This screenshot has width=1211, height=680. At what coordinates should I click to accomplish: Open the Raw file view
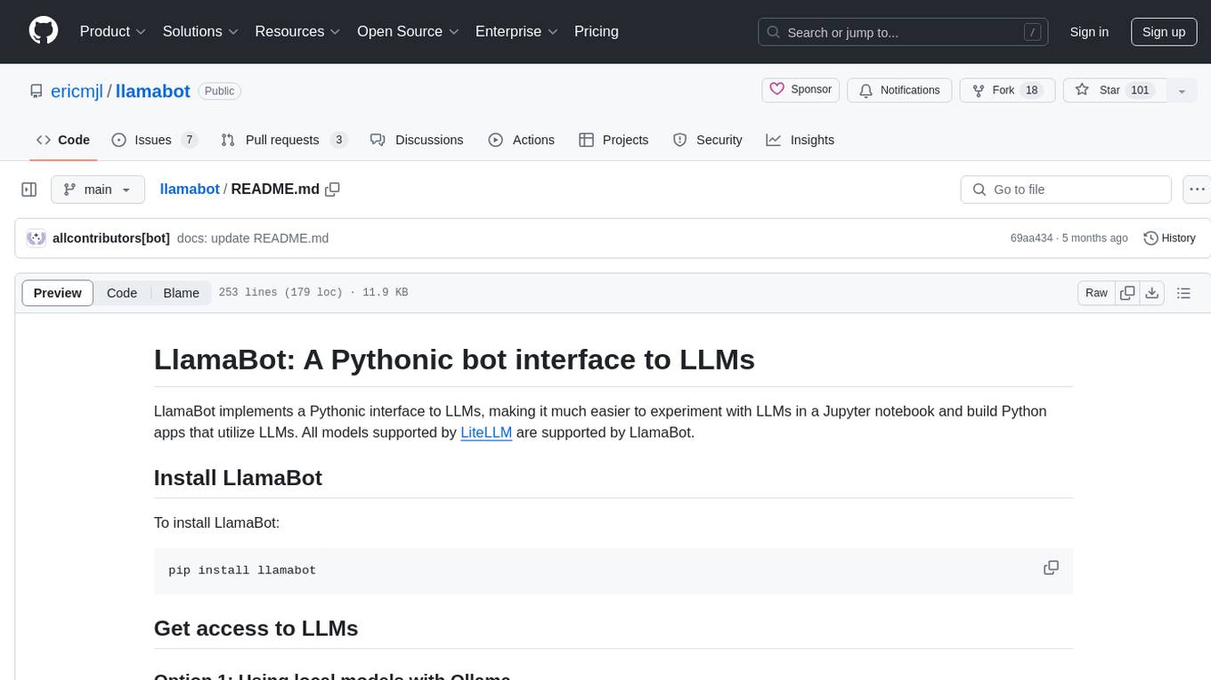click(x=1096, y=293)
